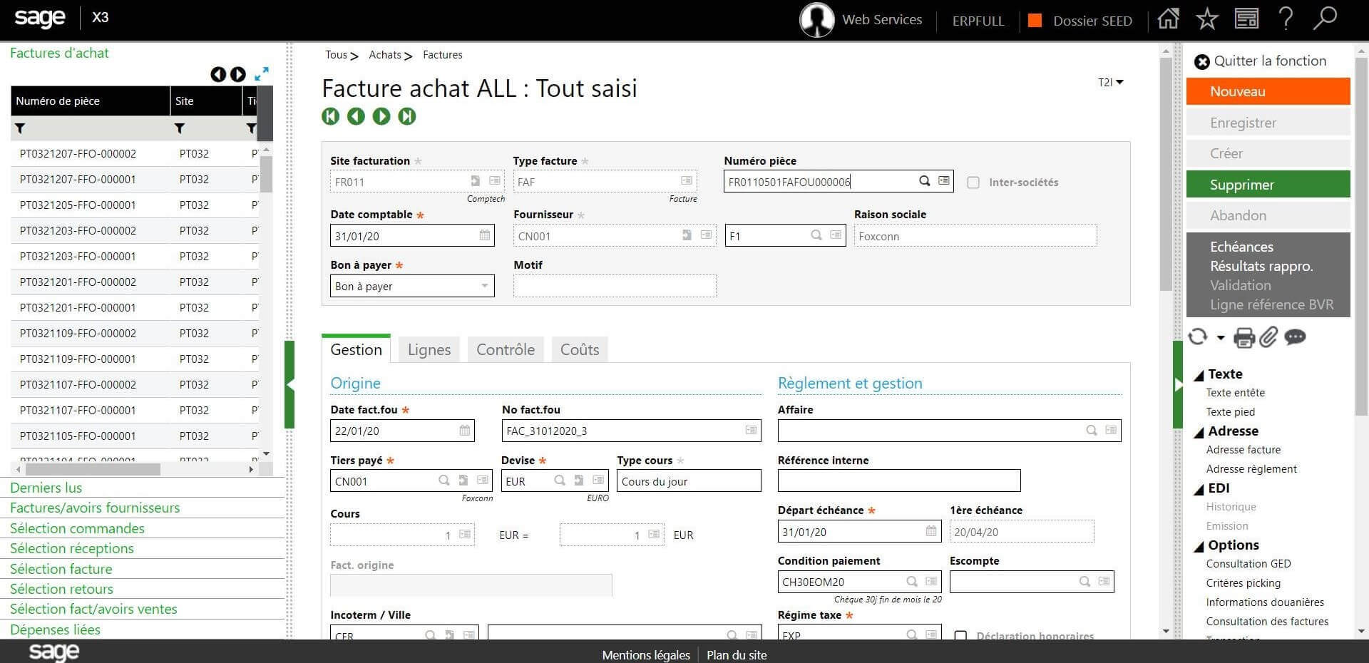Click the help question mark icon
The height and width of the screenshot is (663, 1369).
[x=1286, y=19]
